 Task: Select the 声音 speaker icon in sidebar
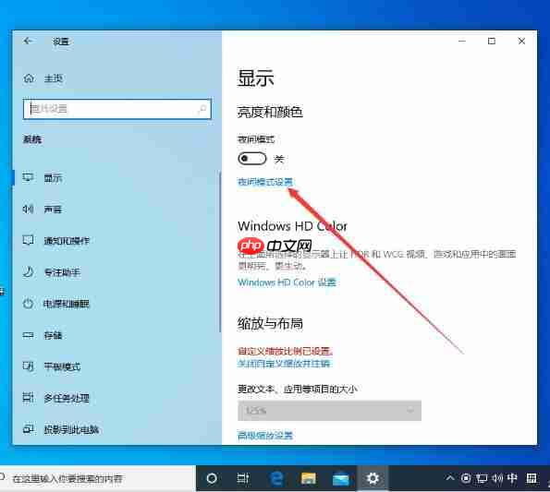(28, 209)
